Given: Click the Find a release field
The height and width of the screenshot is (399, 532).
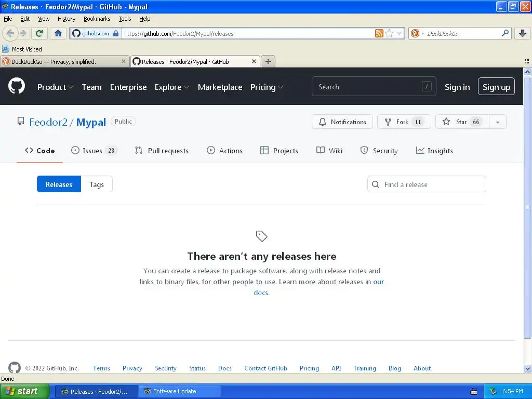Looking at the screenshot, I should click(427, 184).
